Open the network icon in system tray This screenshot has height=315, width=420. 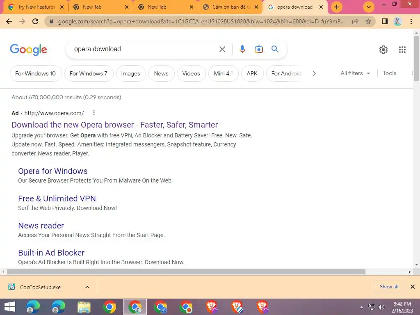[372, 307]
